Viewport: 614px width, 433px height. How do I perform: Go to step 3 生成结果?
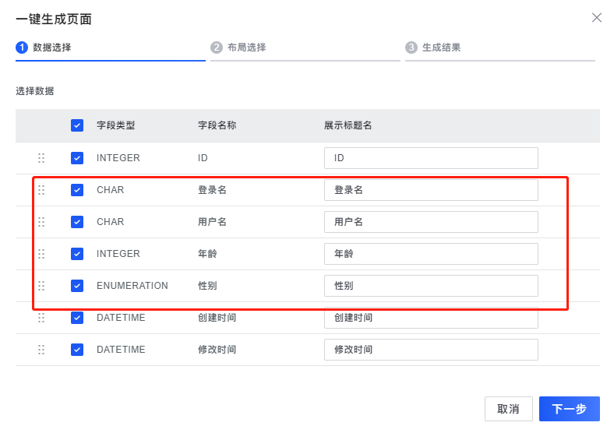[x=432, y=48]
